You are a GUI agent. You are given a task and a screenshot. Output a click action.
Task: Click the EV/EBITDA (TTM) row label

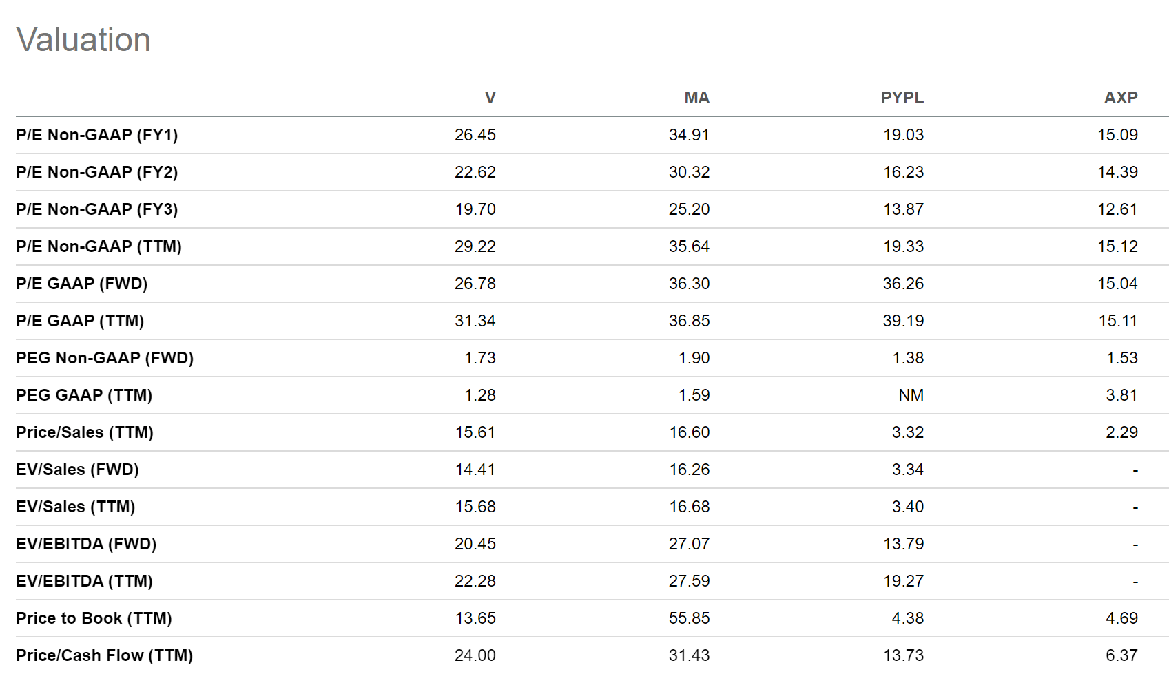84,581
